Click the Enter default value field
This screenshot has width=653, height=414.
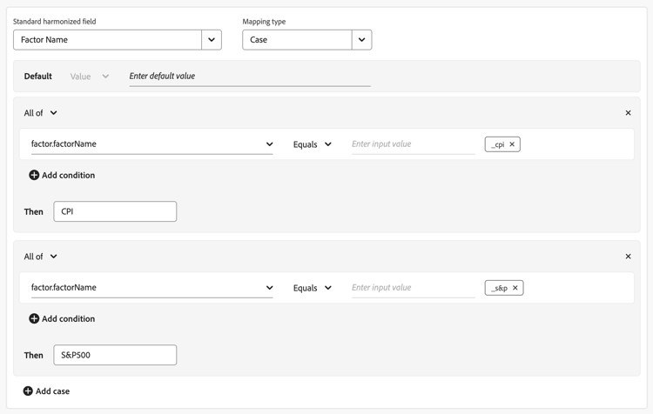click(x=249, y=77)
